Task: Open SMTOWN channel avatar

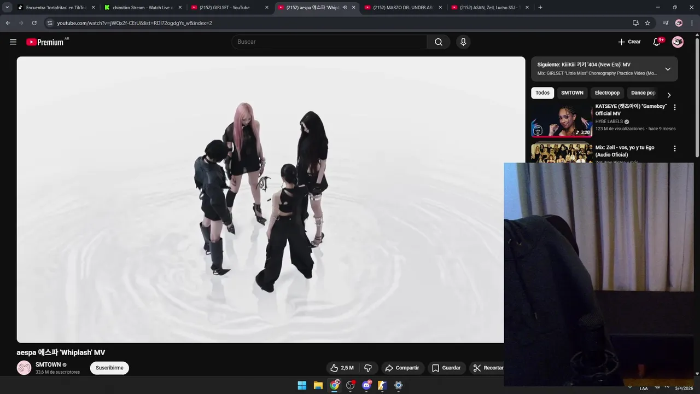Action: click(x=24, y=368)
